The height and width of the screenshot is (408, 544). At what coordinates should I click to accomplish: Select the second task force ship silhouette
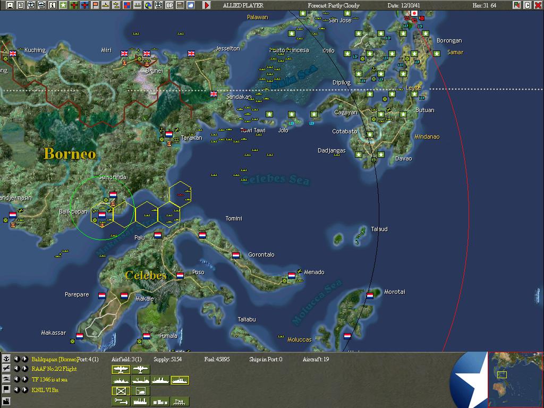(141, 380)
